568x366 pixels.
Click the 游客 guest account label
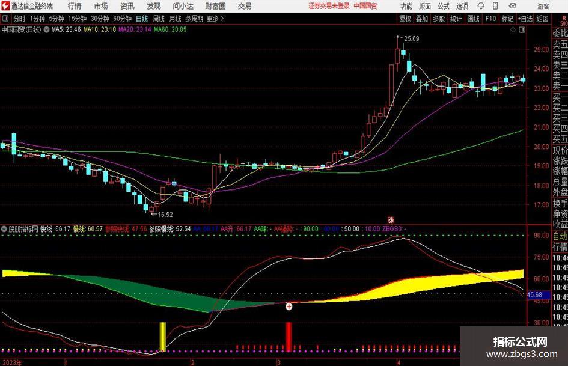pyautogui.click(x=543, y=6)
